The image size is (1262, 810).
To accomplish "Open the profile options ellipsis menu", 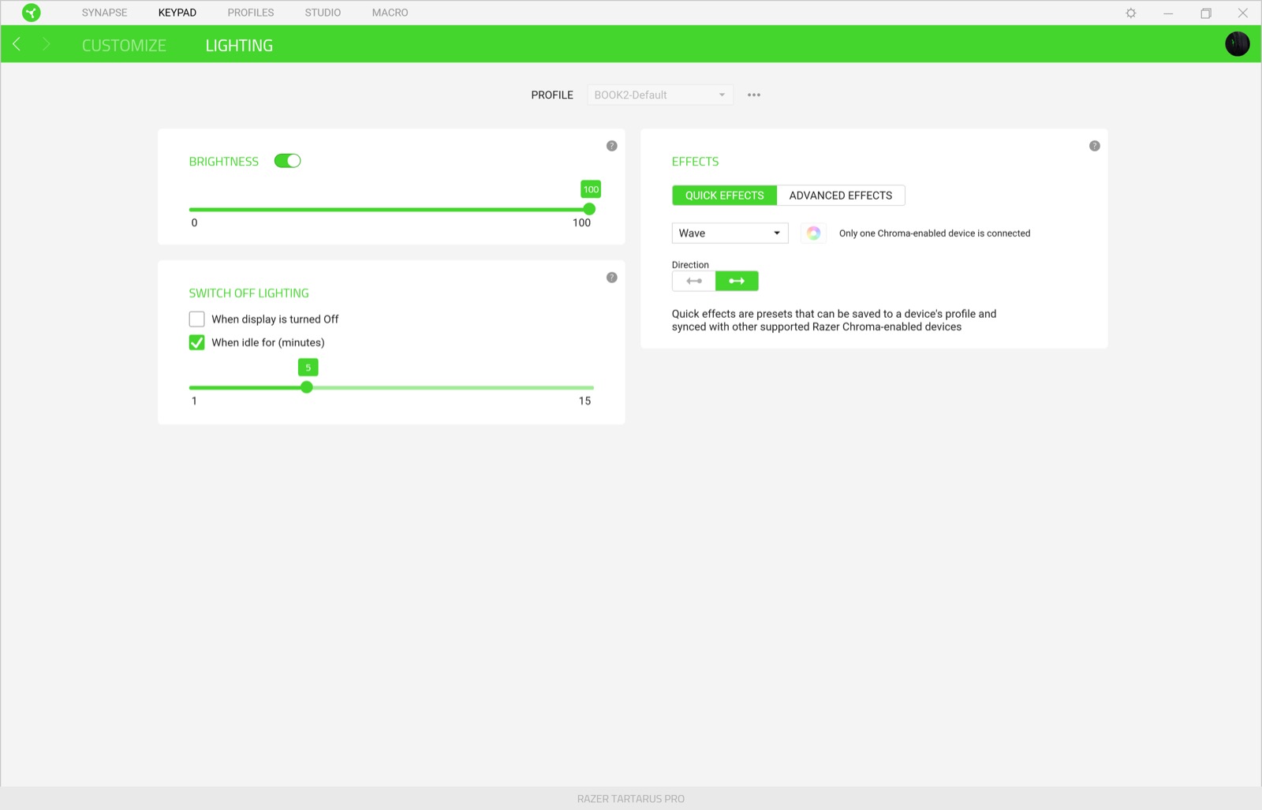I will [x=754, y=95].
